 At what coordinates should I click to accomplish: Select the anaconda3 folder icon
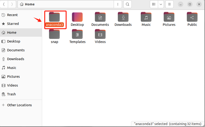[x=54, y=17]
